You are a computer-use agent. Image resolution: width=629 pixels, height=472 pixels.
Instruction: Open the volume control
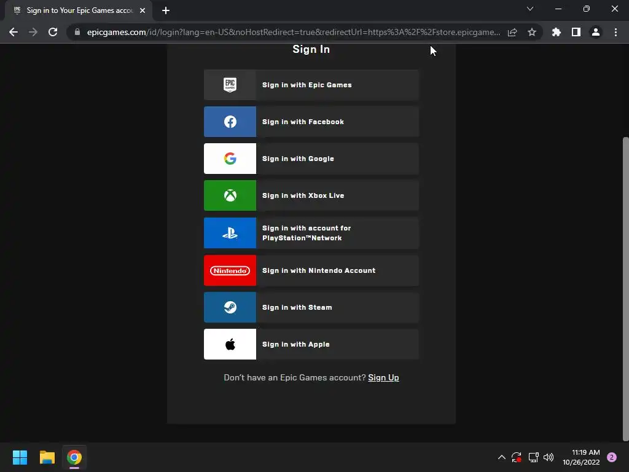[x=549, y=457]
